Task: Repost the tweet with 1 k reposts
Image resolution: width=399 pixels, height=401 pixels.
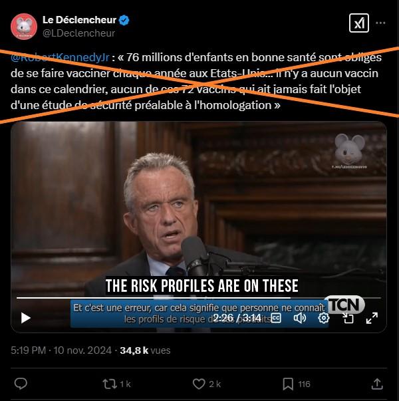Action: (116, 384)
